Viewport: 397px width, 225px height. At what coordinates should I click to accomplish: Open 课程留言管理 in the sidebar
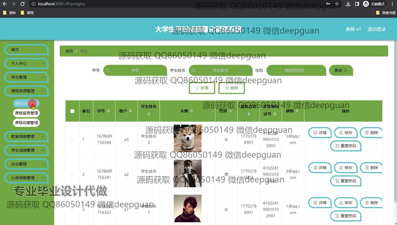26,113
